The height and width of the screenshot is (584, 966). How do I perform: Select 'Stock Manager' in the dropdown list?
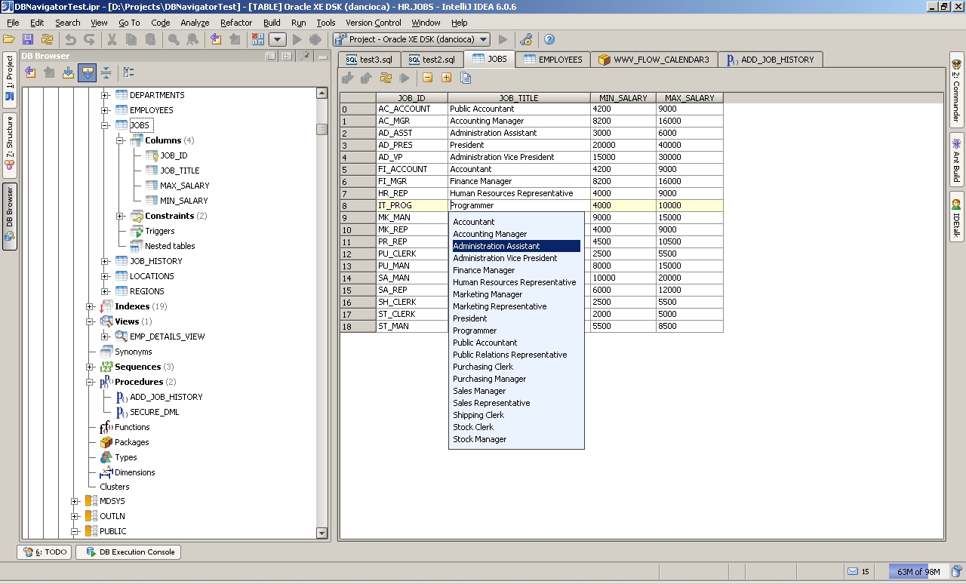pyautogui.click(x=516, y=439)
